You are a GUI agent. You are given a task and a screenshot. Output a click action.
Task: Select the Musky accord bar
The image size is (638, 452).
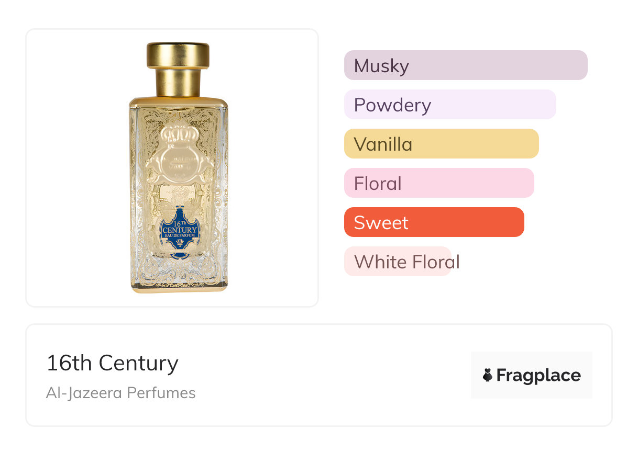(x=466, y=65)
